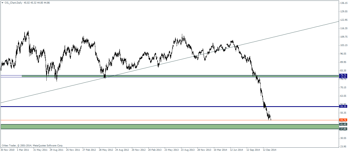The height and width of the screenshot is (152, 349).
Task: Click the 89.95 price axis label
Action: click(x=344, y=62)
